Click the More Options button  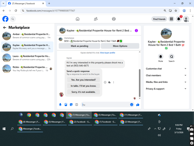(x=120, y=46)
